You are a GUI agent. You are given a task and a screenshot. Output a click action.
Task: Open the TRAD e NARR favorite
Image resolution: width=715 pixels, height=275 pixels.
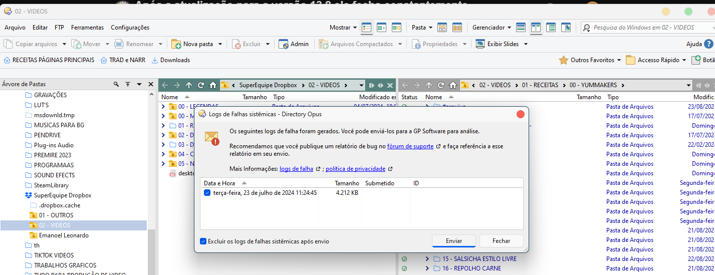click(x=123, y=60)
